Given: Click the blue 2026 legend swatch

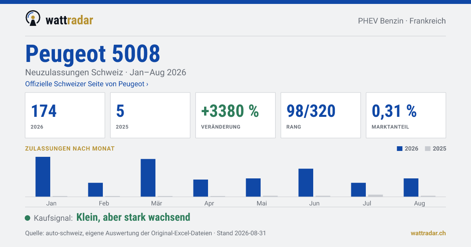Looking at the screenshot, I should click(400, 149).
